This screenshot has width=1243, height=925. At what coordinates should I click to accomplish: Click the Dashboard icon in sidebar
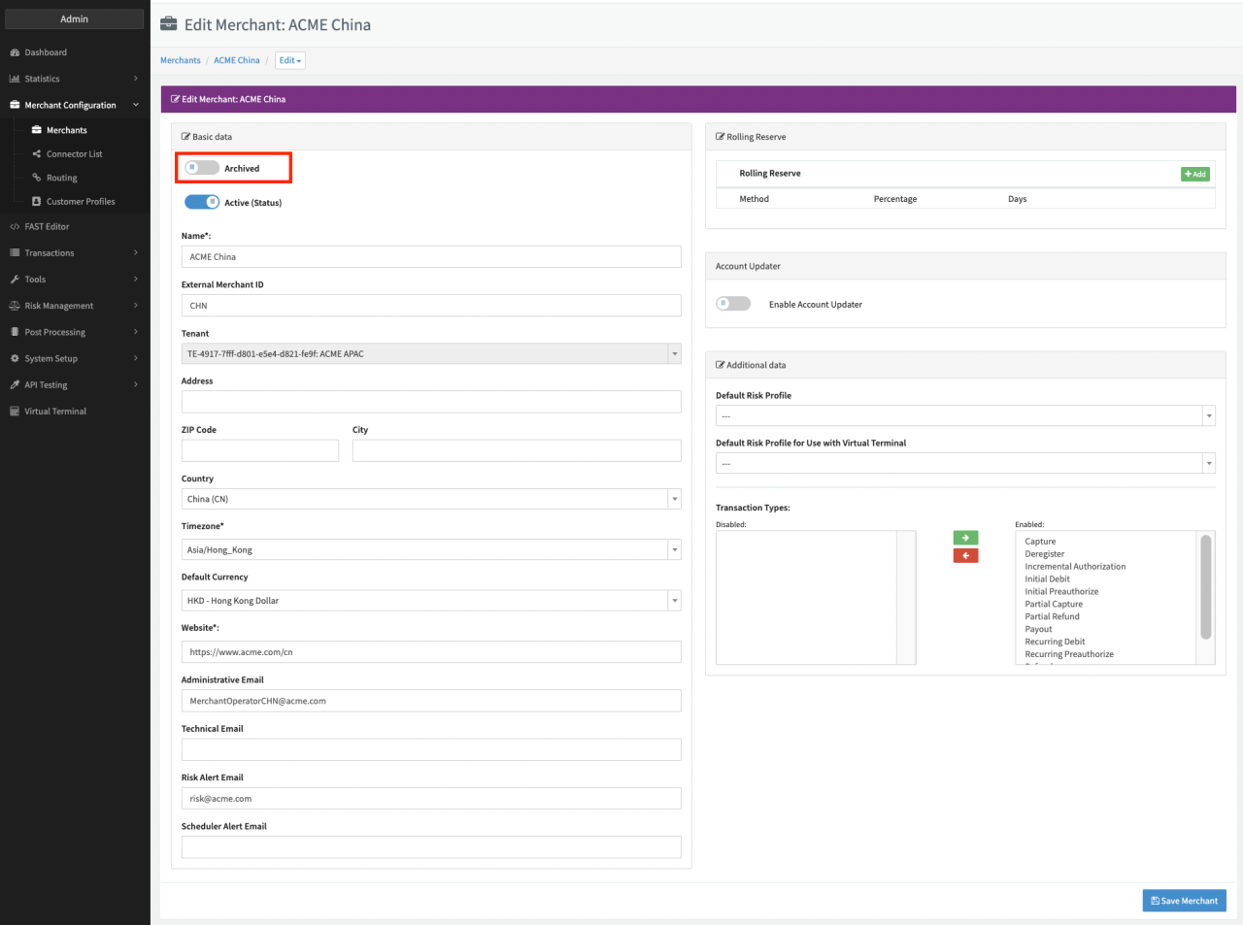click(x=15, y=52)
